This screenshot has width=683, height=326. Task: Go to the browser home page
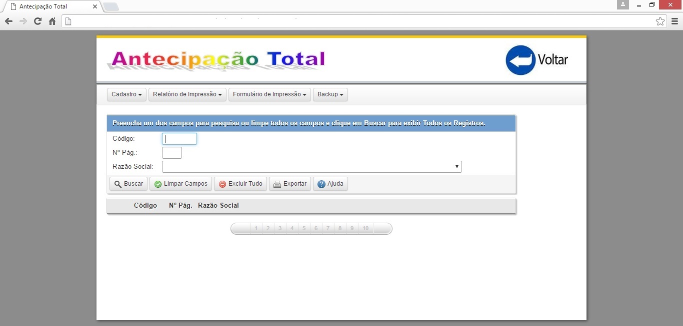(52, 21)
